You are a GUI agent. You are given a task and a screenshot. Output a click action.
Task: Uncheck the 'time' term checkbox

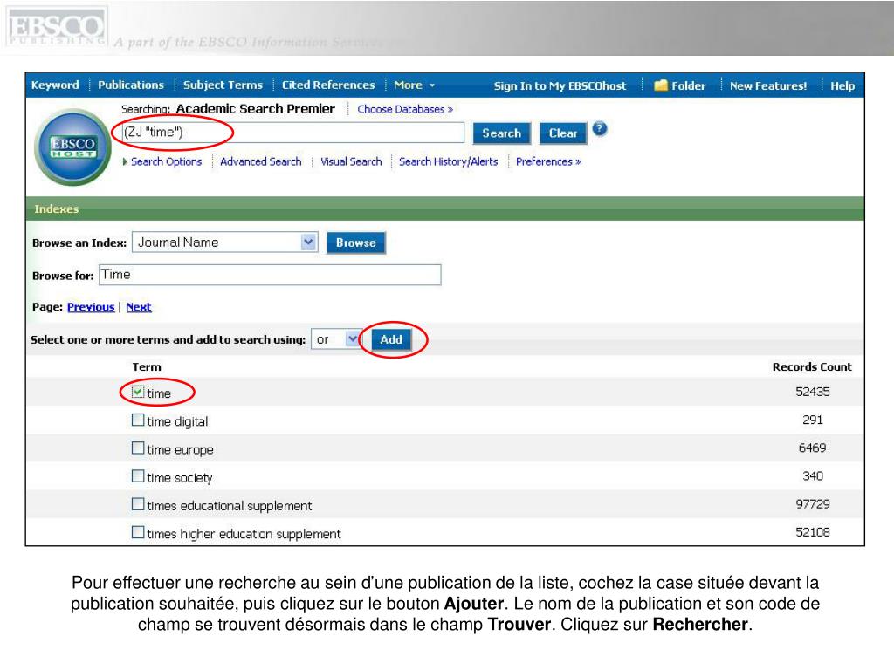137,392
